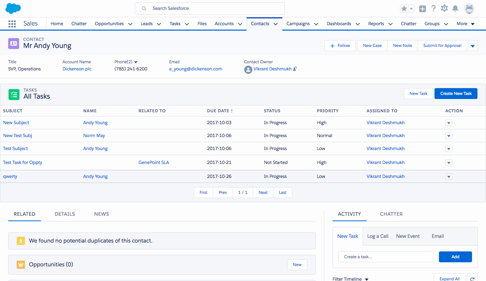Click the All Tasks green list icon
Viewport: 486px width, 281px height.
tap(14, 94)
